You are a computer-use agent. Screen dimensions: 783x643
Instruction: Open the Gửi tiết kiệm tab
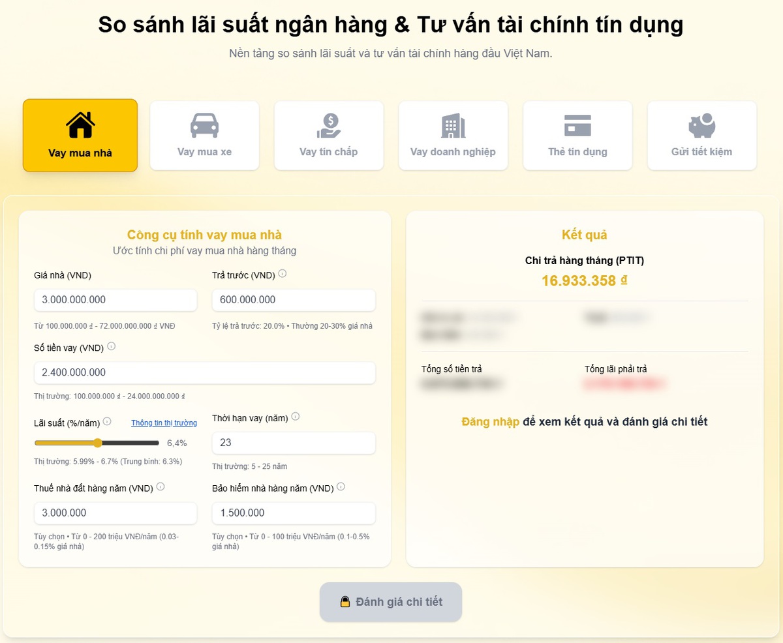tap(702, 136)
